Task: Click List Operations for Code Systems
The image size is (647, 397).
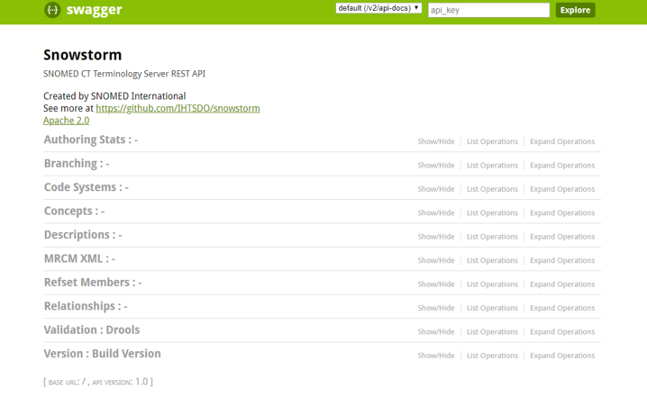Action: pos(492,189)
